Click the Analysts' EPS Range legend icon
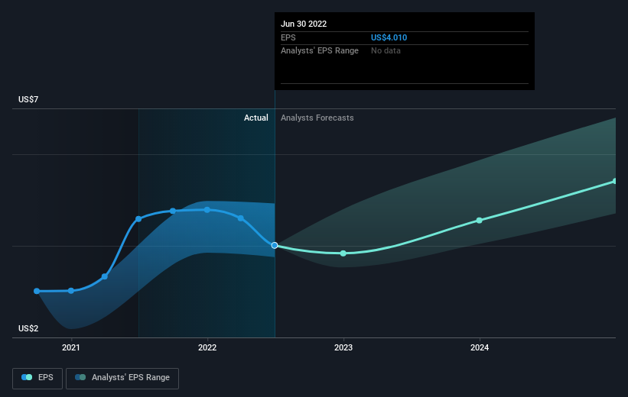 tap(80, 378)
